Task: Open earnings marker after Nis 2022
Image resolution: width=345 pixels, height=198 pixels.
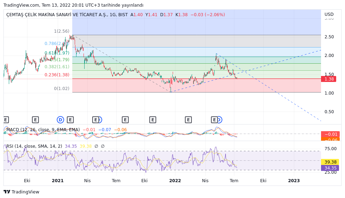Action: point(214,120)
